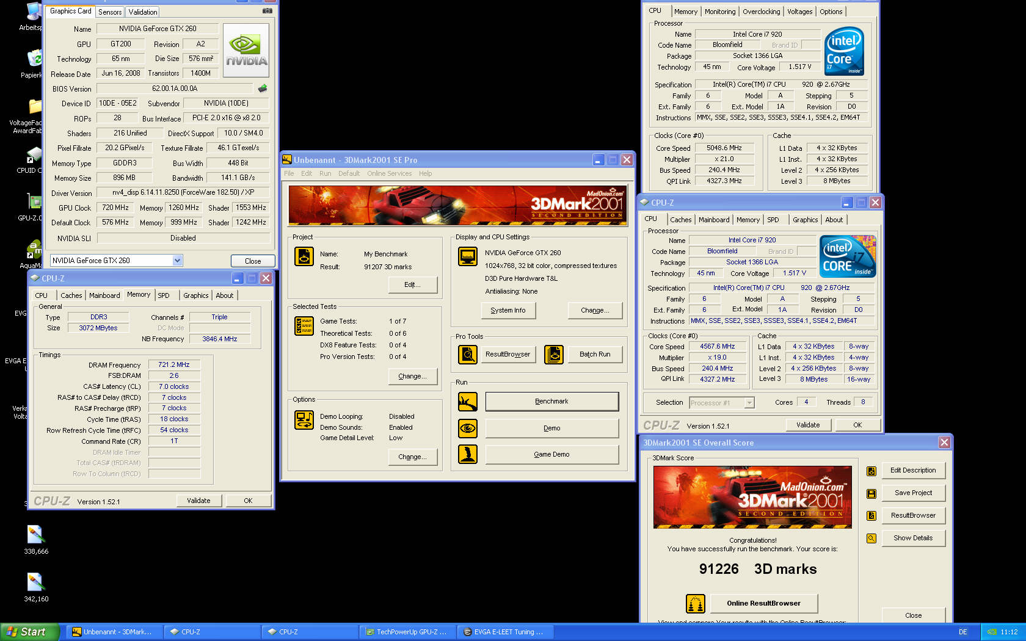Click the Benchmark run icon
1026x641 pixels.
[468, 401]
